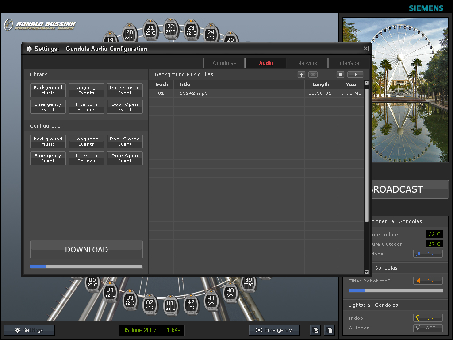Click the remove file X icon

click(313, 75)
